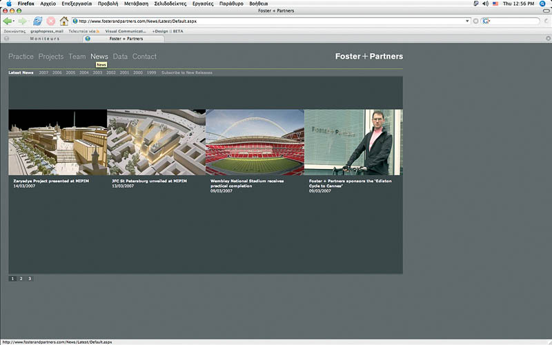Screen dimensions: 552x345
Task: Open the Αρχείο menu
Action: 48,3
